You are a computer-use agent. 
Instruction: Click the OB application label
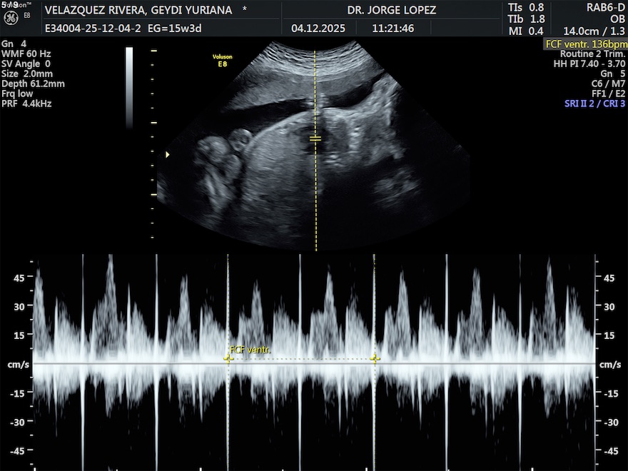coord(617,19)
